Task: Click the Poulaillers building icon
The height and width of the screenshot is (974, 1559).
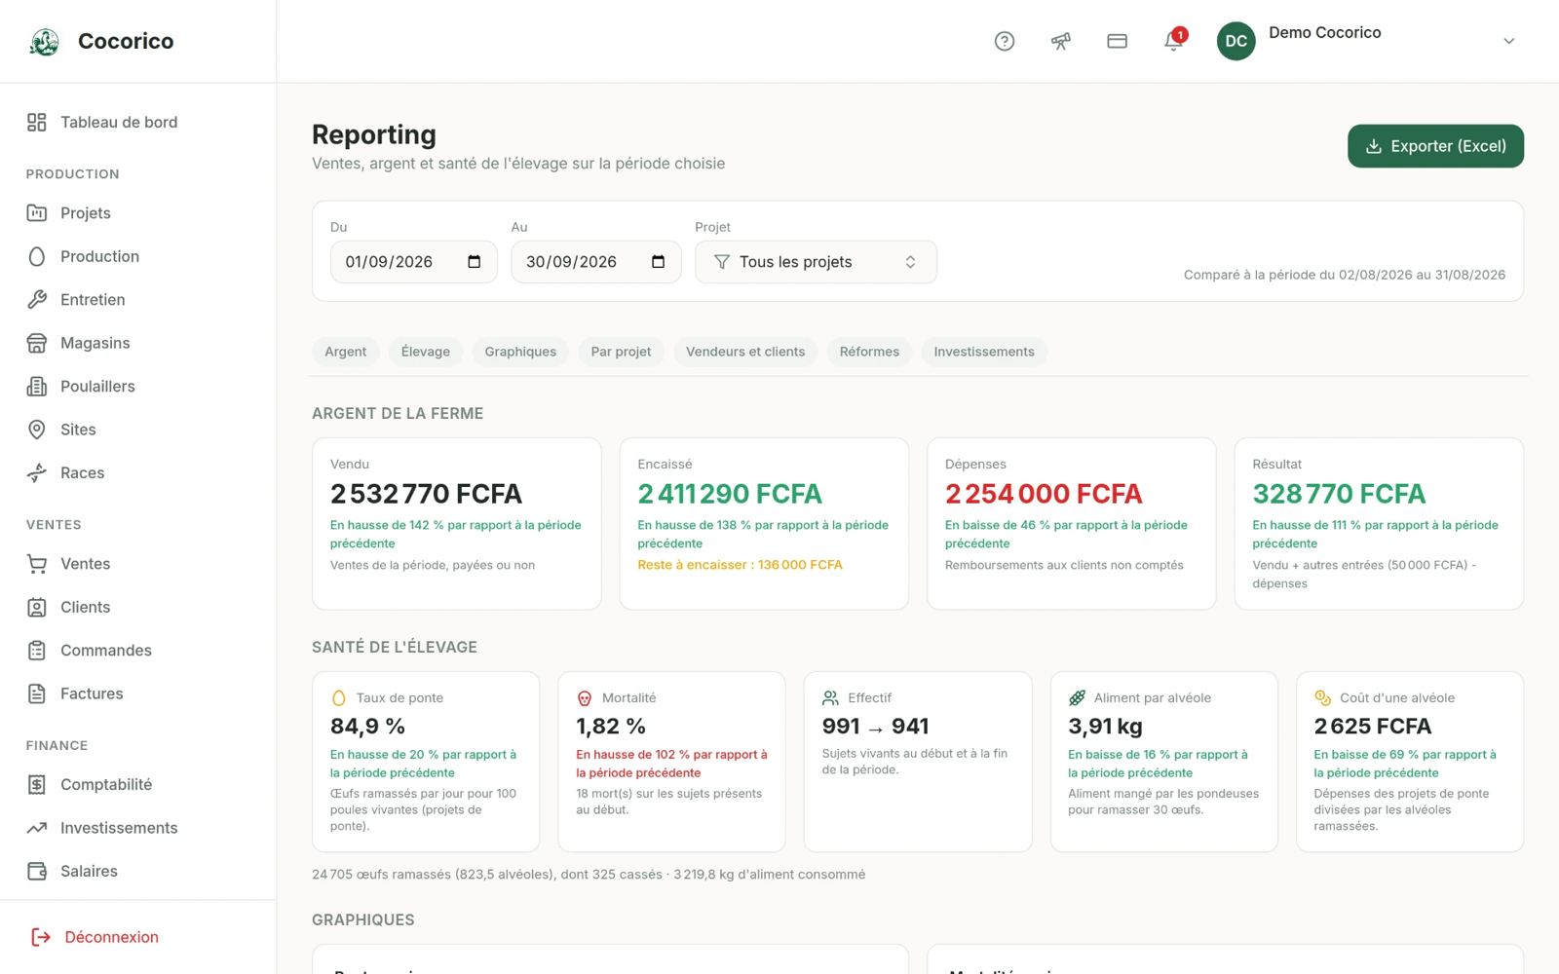Action: (x=37, y=387)
